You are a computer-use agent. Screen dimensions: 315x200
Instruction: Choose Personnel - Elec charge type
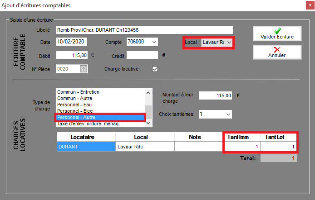click(100, 111)
